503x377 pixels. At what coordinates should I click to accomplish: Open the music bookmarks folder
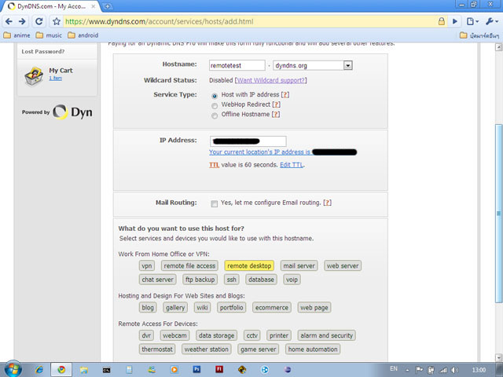tap(49, 35)
